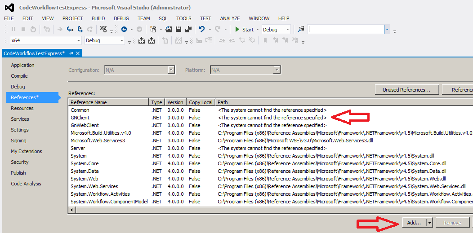473x233 pixels.
Task: Expand the Start button dropdown arrow
Action: [257, 30]
